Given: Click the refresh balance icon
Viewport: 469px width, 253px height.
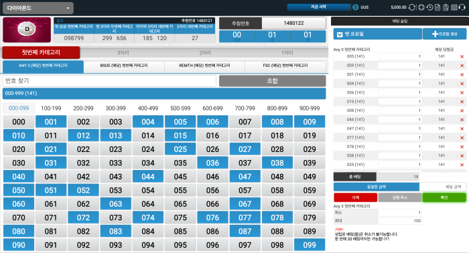Looking at the screenshot, I should click(412, 7).
